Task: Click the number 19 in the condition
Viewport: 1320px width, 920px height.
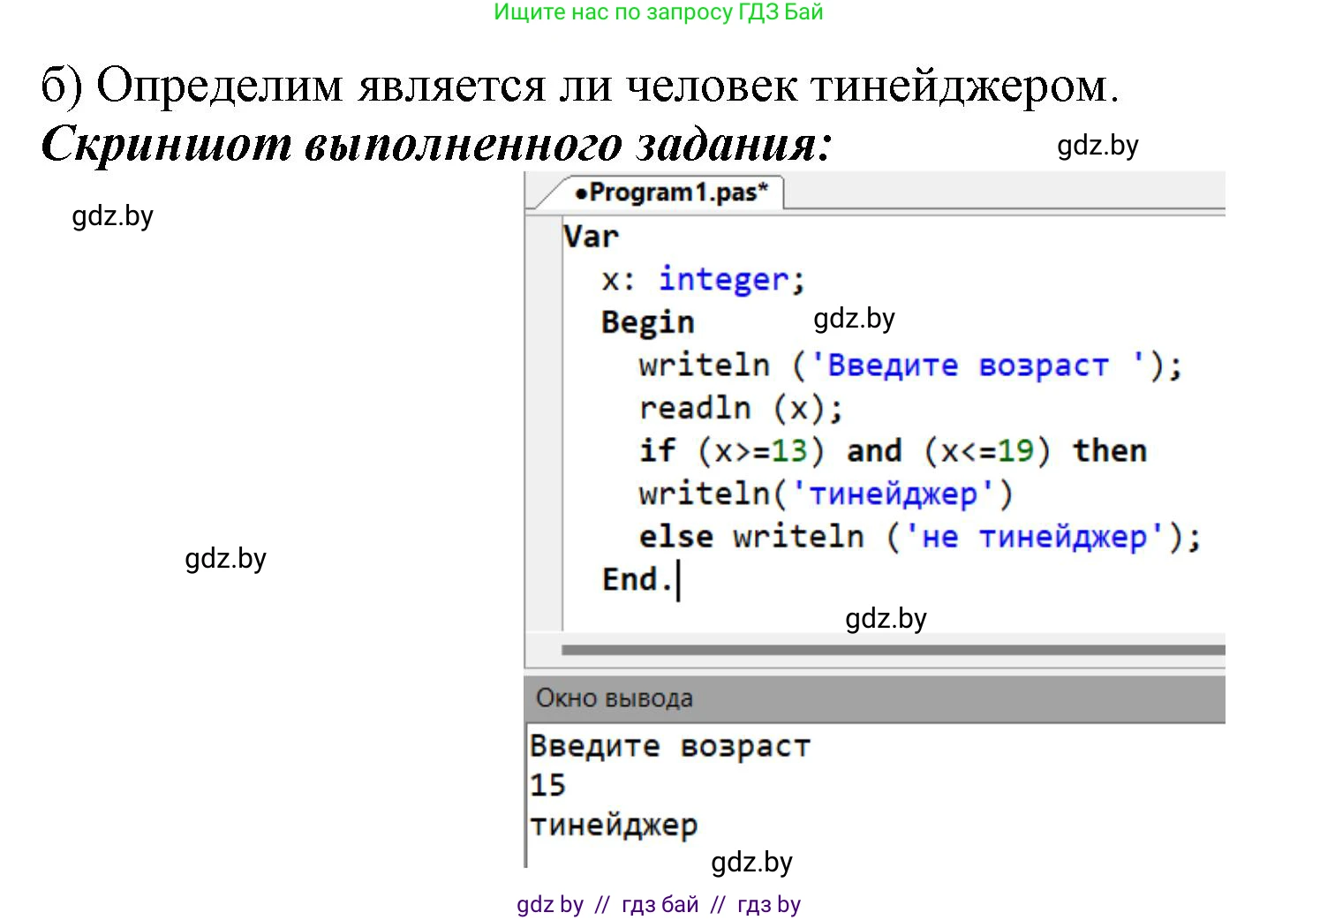Action: (x=1015, y=451)
